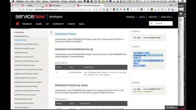Open the EVENTS nav item
Viewport: 196px width, 110px height.
tap(71, 24)
